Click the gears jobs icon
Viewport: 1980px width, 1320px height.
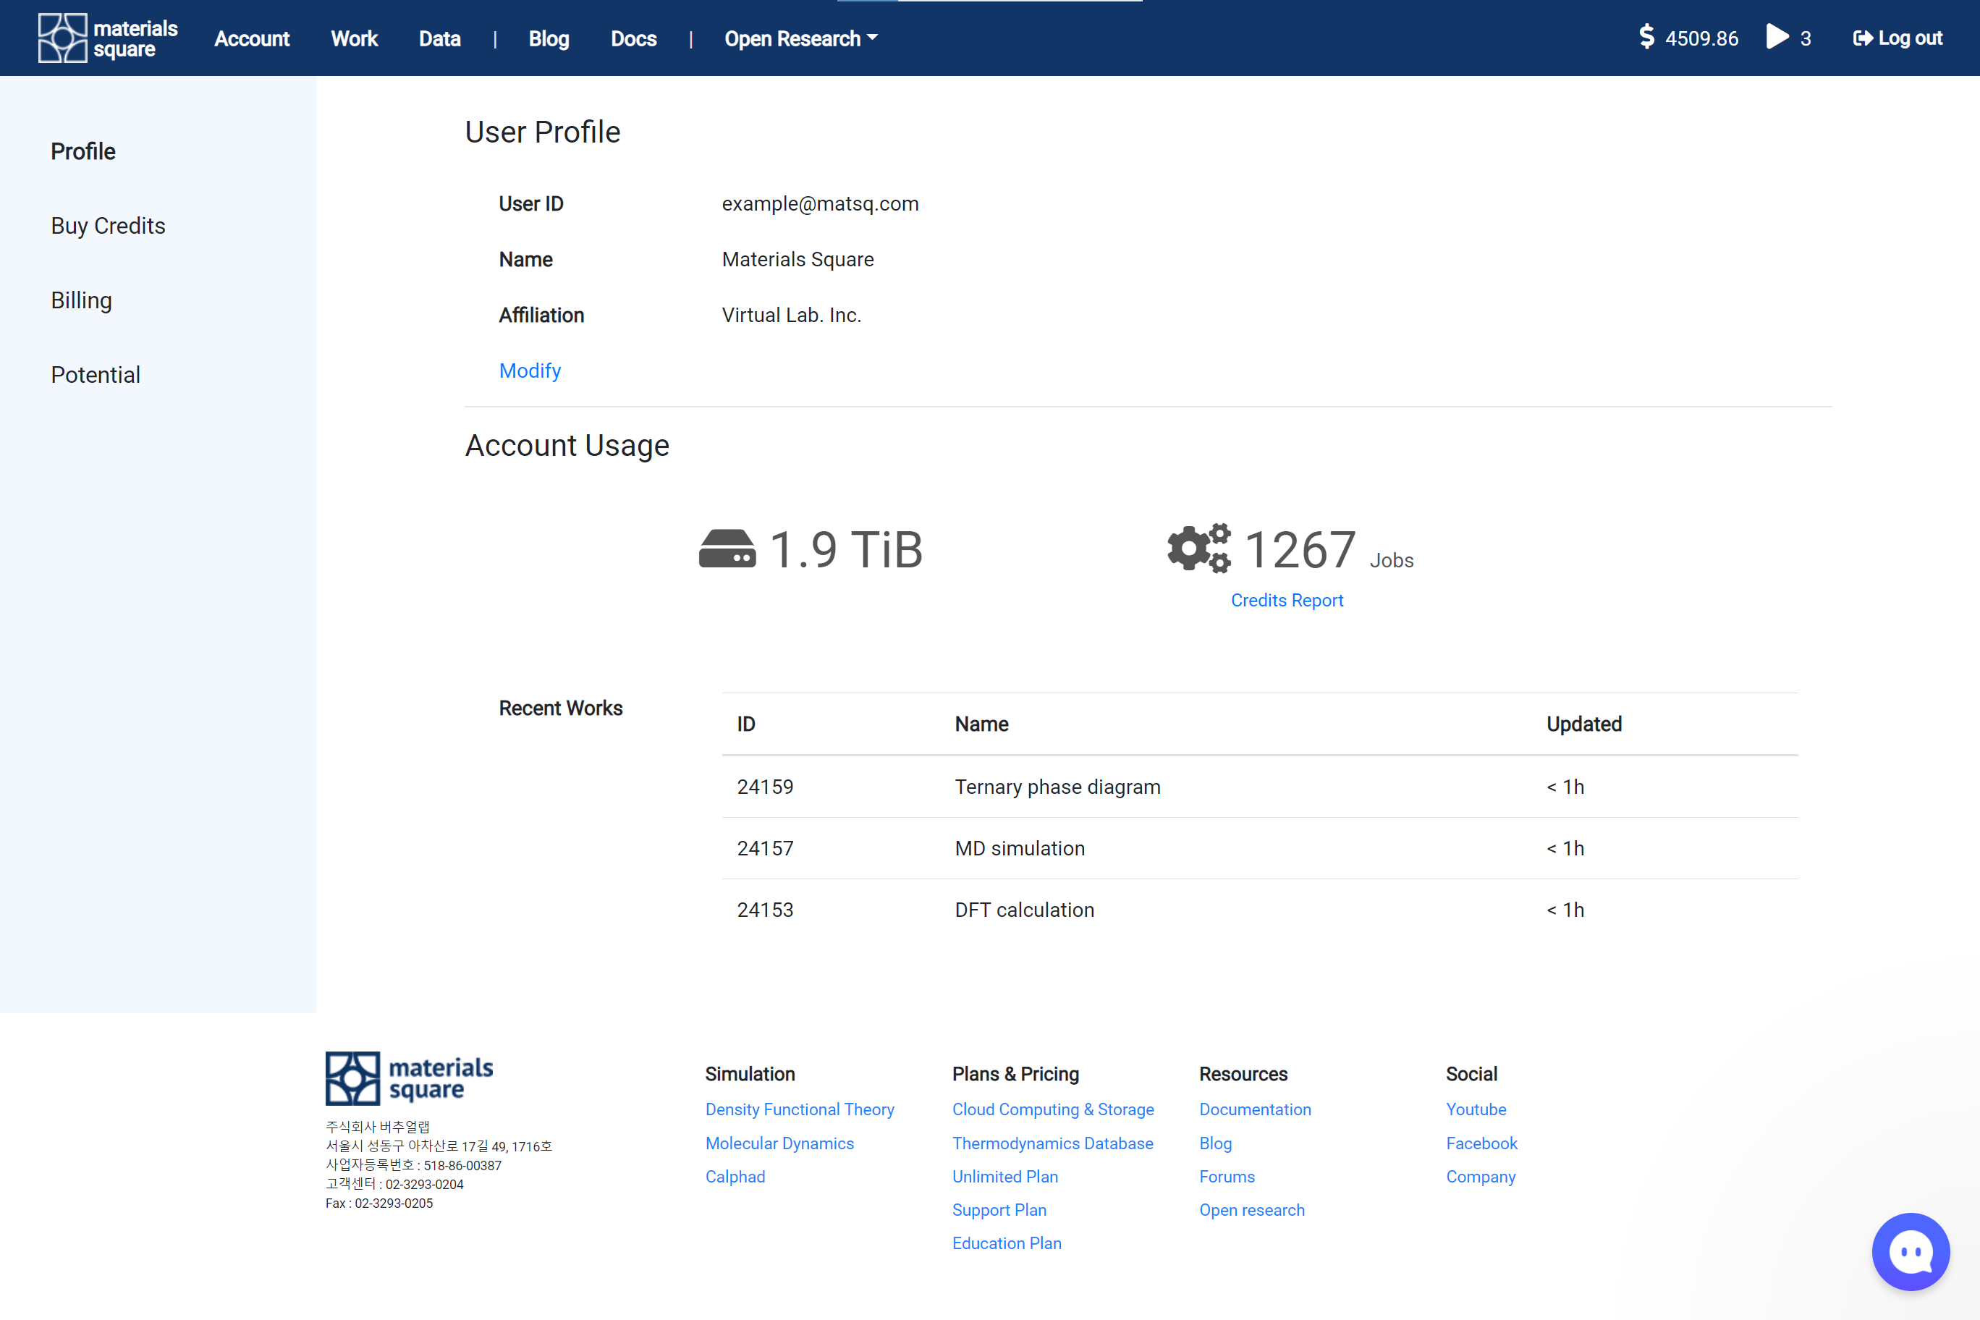[x=1198, y=549]
